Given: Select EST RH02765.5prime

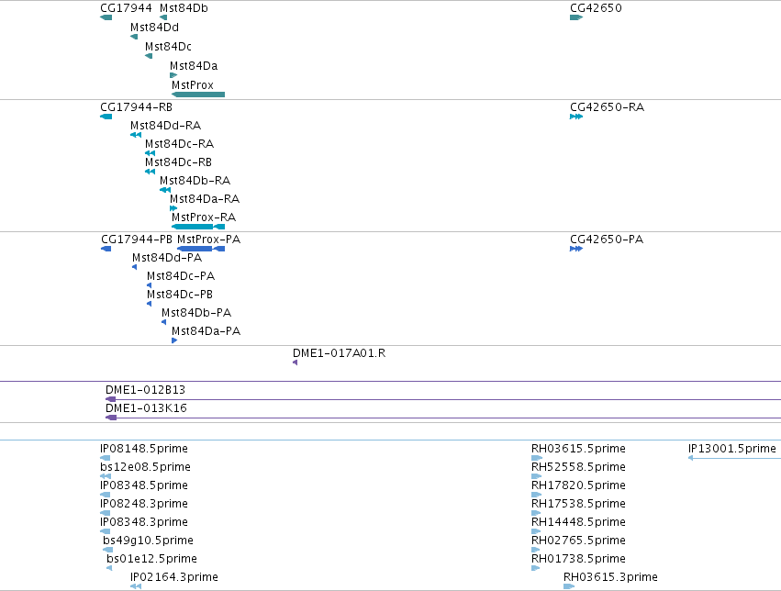Looking at the screenshot, I should (578, 541).
